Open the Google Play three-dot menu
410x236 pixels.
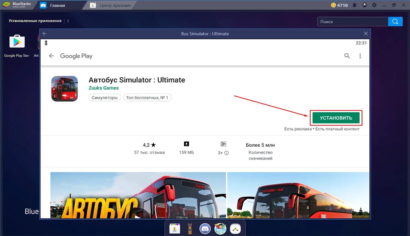(x=360, y=56)
